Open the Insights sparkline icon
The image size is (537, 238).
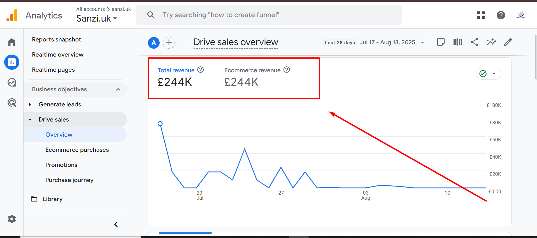pyautogui.click(x=491, y=42)
